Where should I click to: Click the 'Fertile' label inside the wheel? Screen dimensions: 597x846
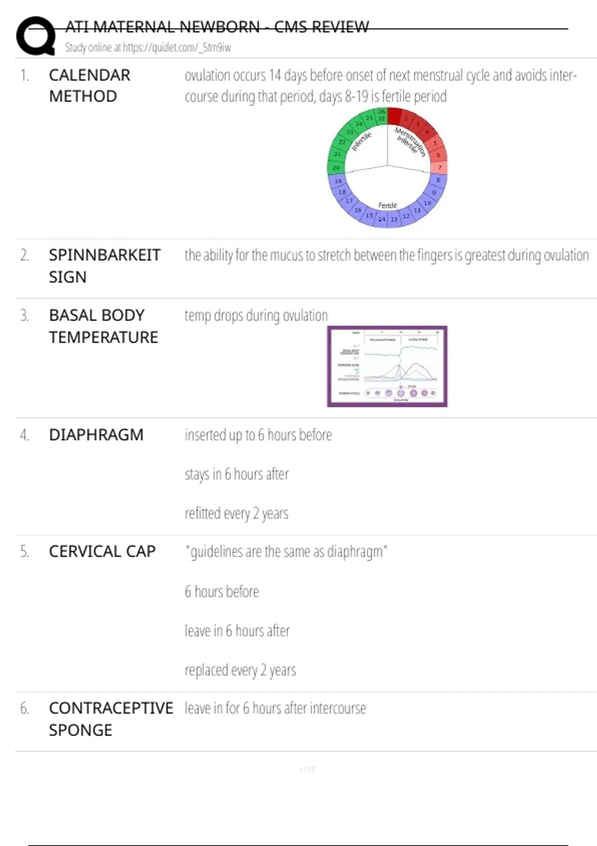click(x=388, y=205)
